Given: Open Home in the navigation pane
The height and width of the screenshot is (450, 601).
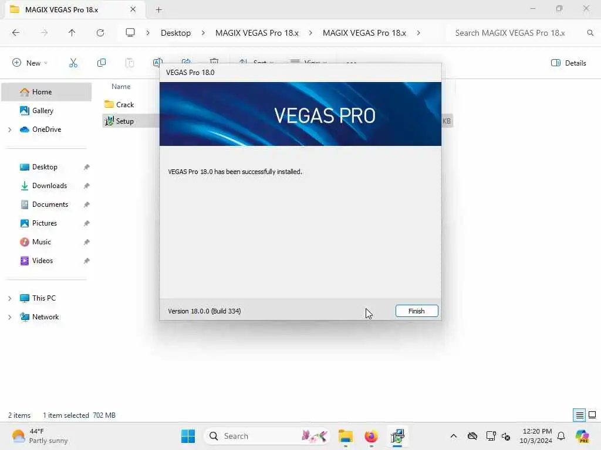Looking at the screenshot, I should [x=46, y=92].
